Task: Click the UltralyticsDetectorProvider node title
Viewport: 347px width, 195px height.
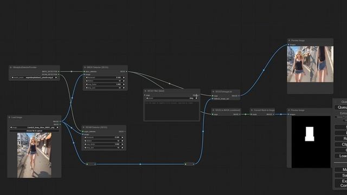Action: (x=25, y=67)
